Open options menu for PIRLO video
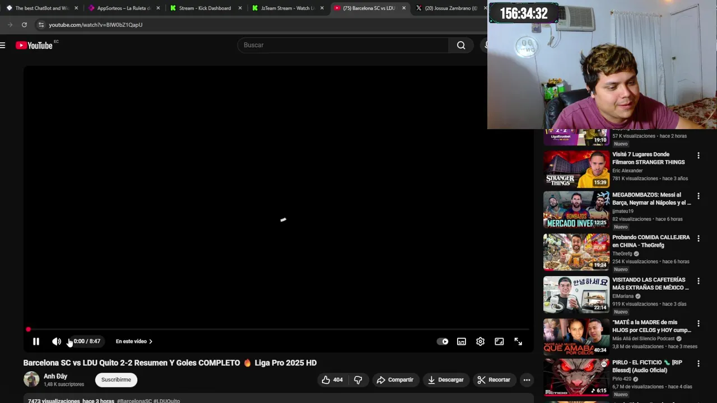Image resolution: width=717 pixels, height=403 pixels. 698,364
